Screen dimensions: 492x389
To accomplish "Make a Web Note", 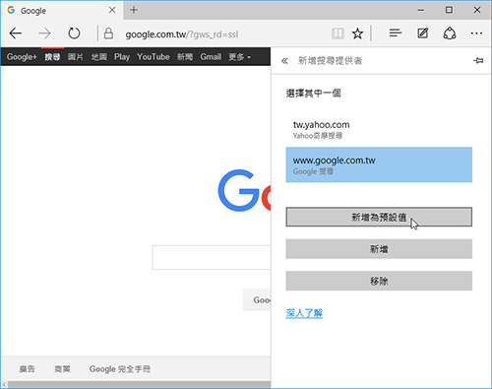I will [x=422, y=33].
